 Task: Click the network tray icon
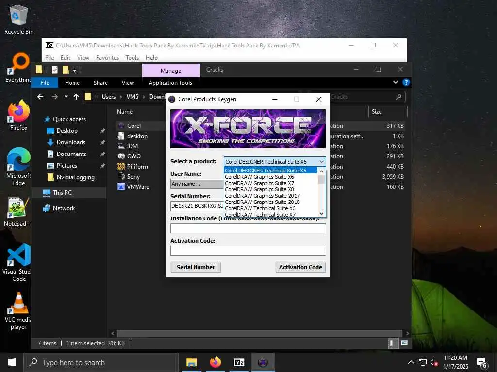(423, 363)
